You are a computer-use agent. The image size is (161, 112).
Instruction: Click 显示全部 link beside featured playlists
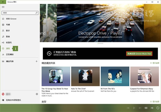coord(155,63)
